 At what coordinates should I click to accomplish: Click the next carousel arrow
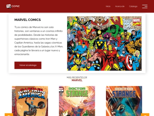(145, 115)
